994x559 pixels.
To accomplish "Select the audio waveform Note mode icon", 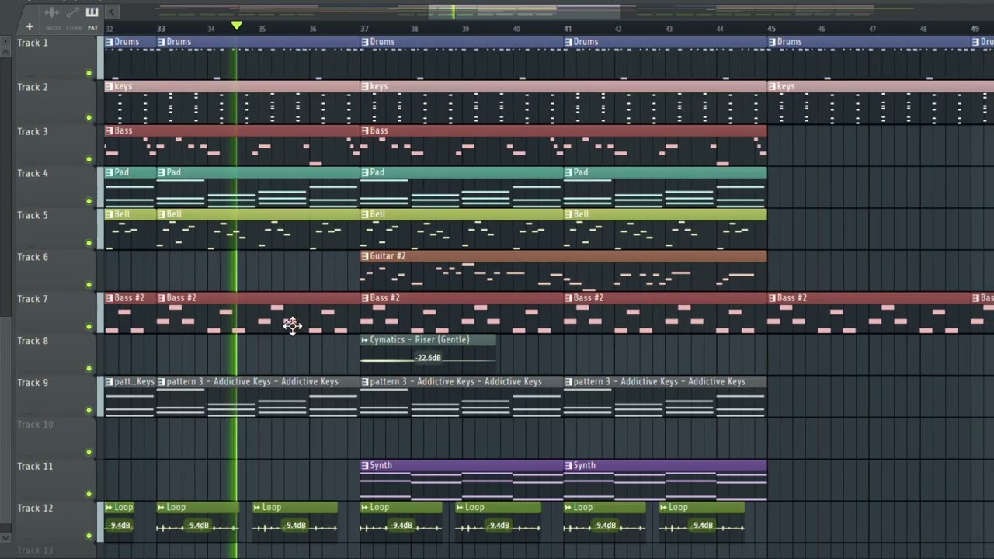I will coord(53,12).
